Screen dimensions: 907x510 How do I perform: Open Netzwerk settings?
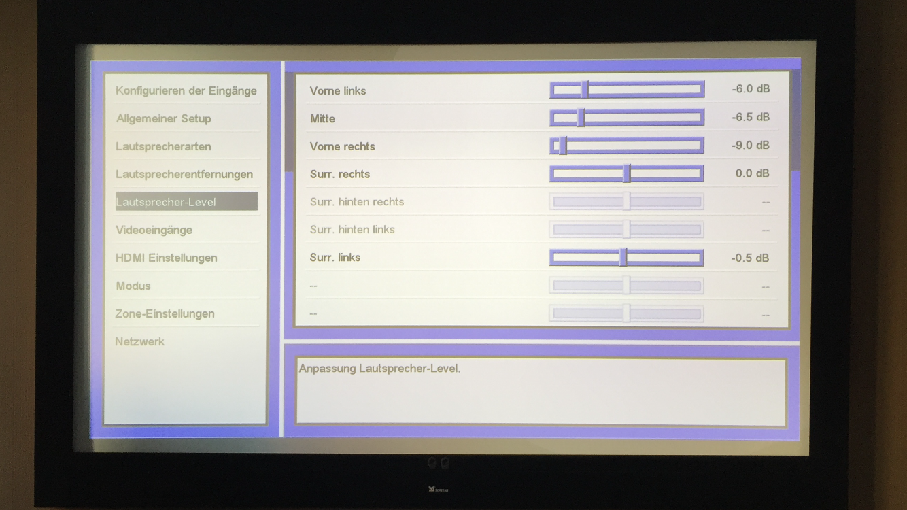139,341
